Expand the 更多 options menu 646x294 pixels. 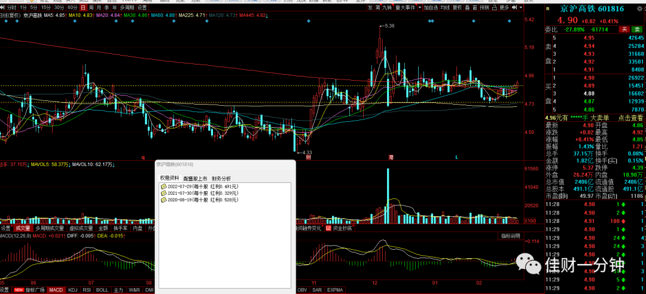(504, 7)
